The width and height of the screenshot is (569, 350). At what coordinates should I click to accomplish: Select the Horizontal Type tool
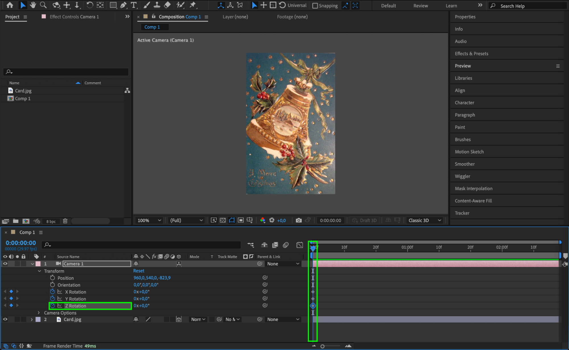133,5
